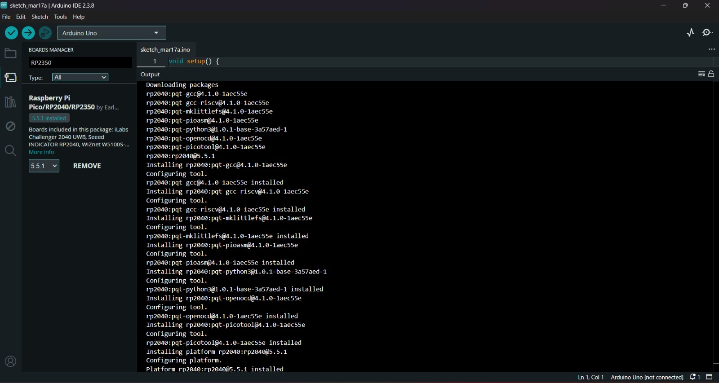Open the Edit menu

[x=21, y=17]
